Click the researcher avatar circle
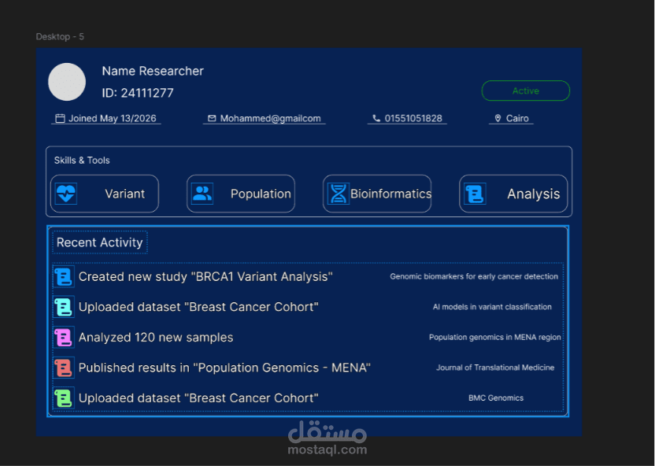This screenshot has height=466, width=655. [x=67, y=82]
